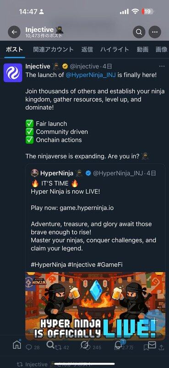Reply to the post with 28 comments
This screenshot has width=169, height=368.
click(x=32, y=347)
